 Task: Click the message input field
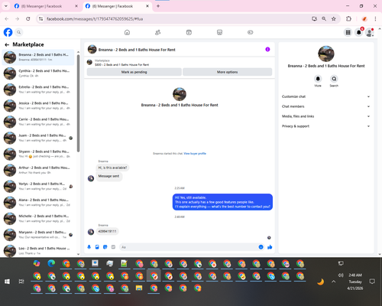(x=189, y=247)
